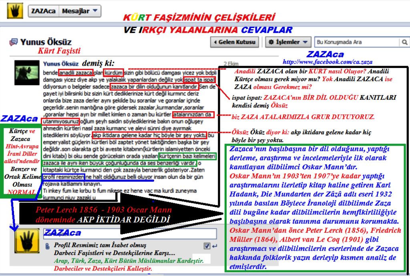Click the magnifier search icon
Screen dimensions: 410x276
pyautogui.click(x=404, y=42)
